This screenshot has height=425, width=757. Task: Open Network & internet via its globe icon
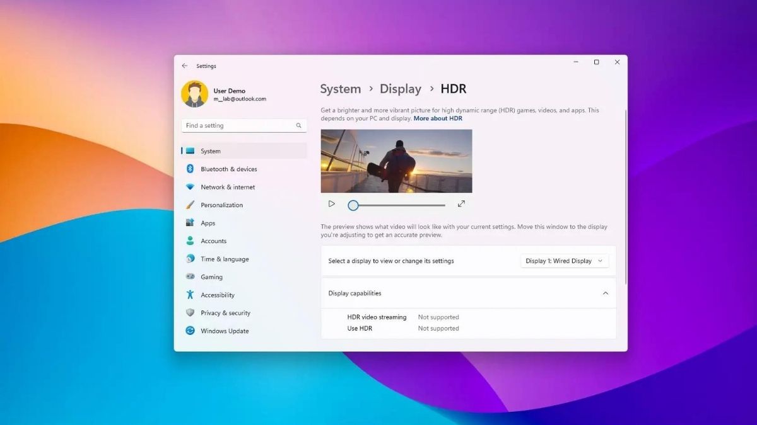[191, 186]
